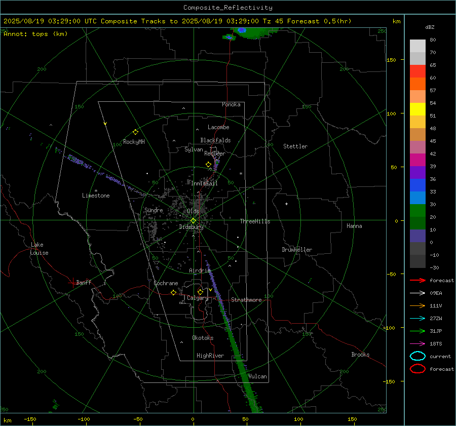Viewport: 456px width, 426px height.
Task: Click the magenta 18TS arrow legend
Action: coord(417,344)
